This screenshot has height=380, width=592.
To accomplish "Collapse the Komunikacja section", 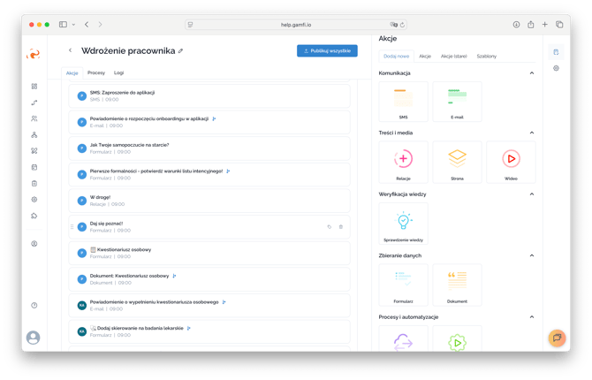I will pyautogui.click(x=532, y=72).
